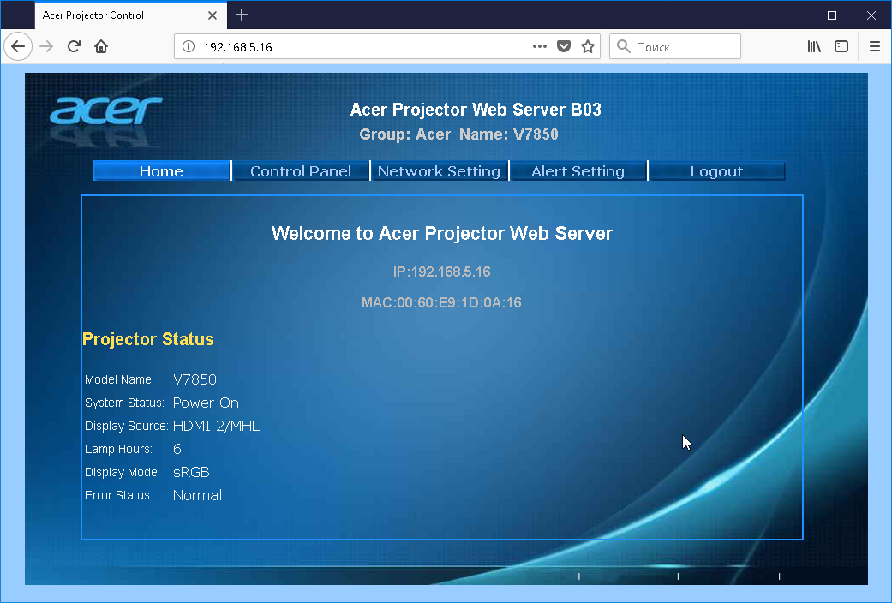Select the IP:192.168.5.16 text
This screenshot has width=892, height=603.
(441, 272)
